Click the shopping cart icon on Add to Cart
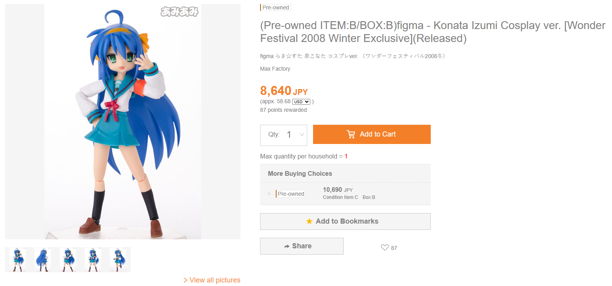Viewport: 612px width, 286px height. tap(351, 134)
